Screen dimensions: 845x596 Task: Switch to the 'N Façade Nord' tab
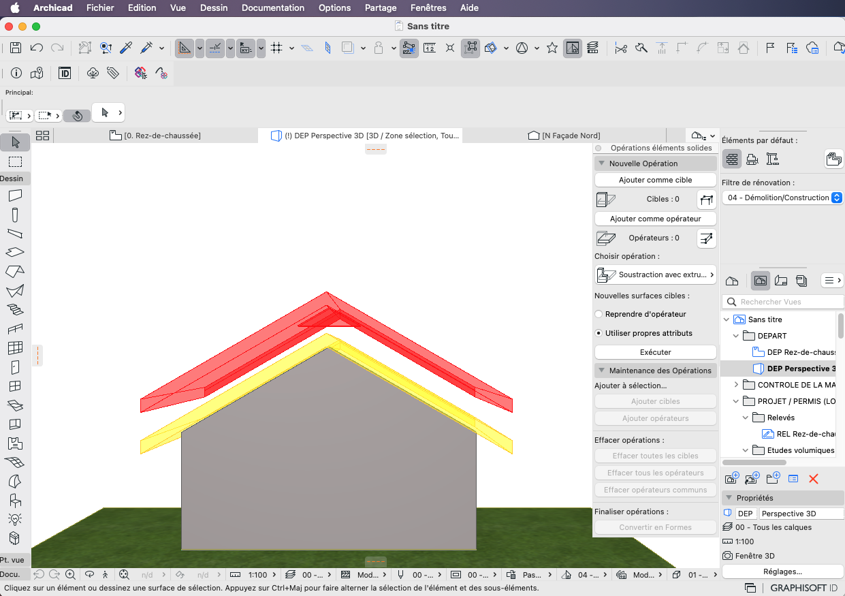[564, 136]
